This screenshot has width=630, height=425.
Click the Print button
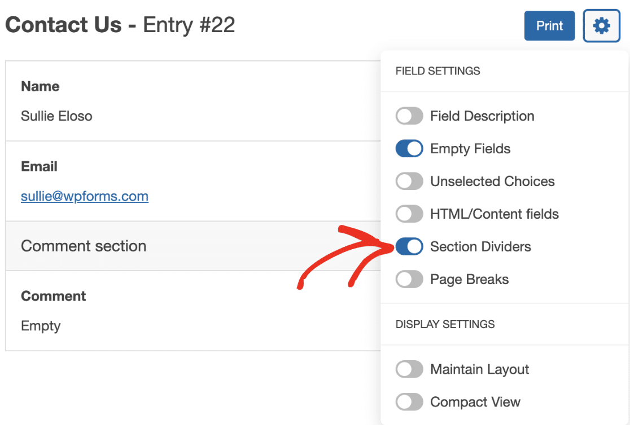pyautogui.click(x=549, y=26)
